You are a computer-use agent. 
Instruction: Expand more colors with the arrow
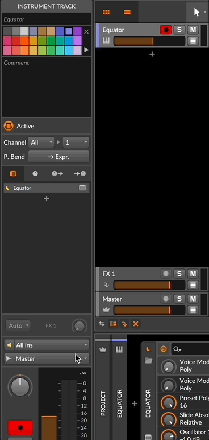86,50
